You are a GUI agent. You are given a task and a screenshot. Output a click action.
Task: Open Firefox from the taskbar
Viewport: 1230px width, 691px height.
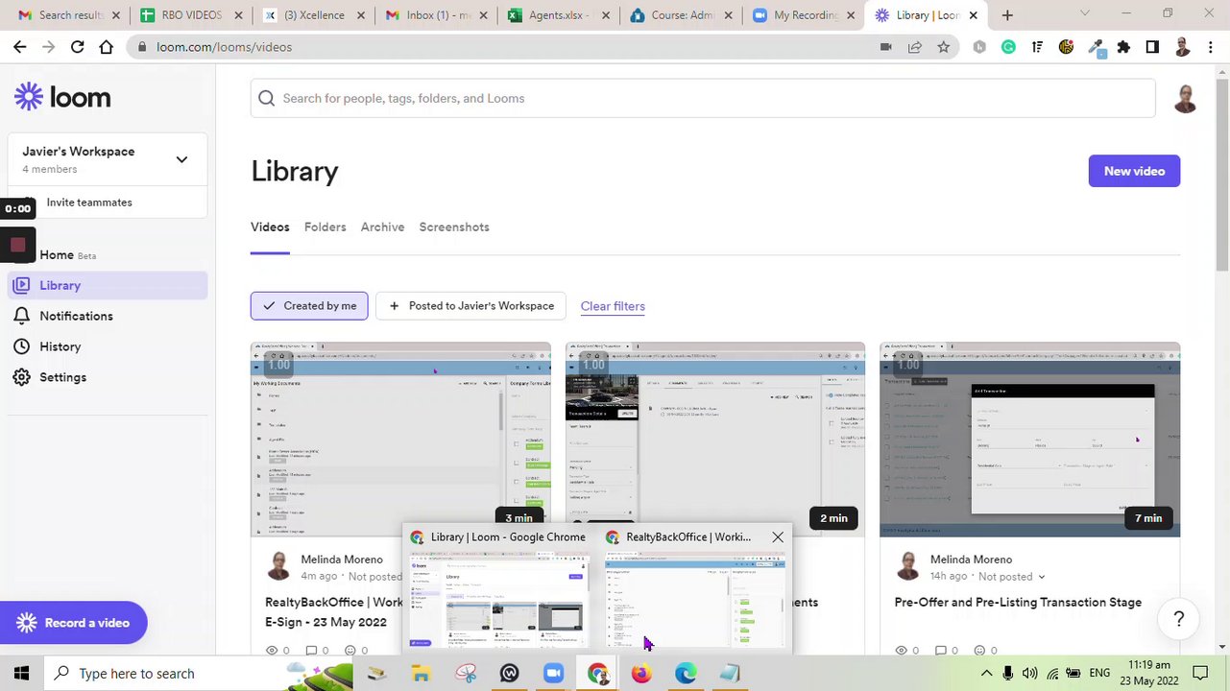(641, 674)
